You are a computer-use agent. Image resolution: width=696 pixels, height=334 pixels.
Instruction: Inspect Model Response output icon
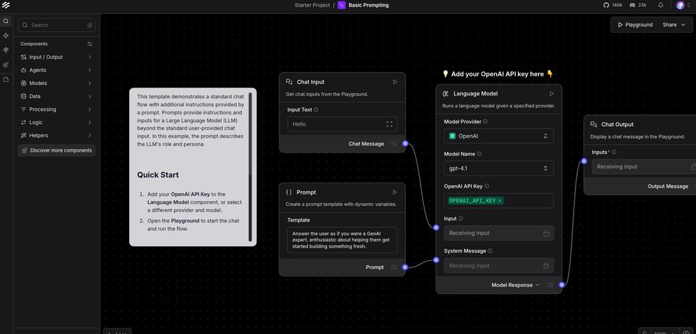point(550,285)
